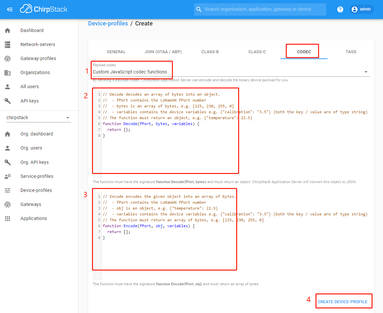Open Network-servers in the sidebar

coord(39,44)
